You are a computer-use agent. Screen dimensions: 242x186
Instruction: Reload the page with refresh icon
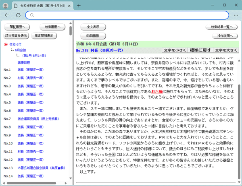pos(19,15)
